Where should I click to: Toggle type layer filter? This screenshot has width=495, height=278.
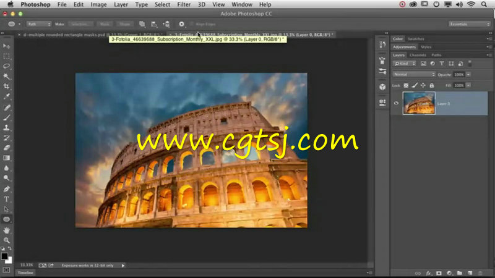pos(442,64)
